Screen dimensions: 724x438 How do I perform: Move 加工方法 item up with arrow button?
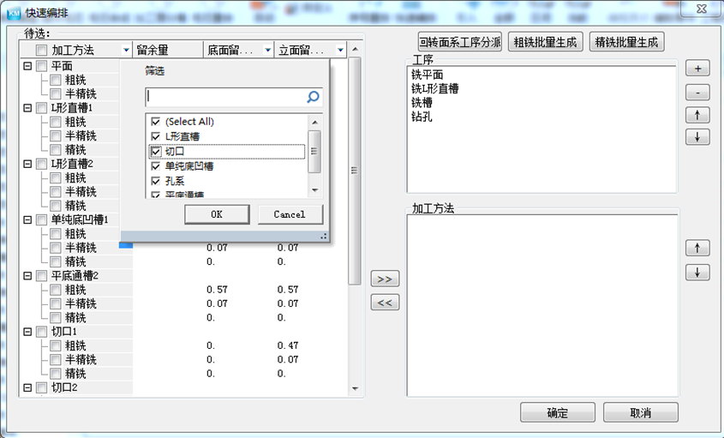(697, 248)
